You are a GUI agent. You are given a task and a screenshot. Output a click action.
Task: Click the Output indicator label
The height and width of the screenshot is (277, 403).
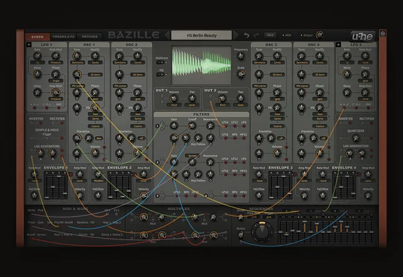(x=307, y=35)
